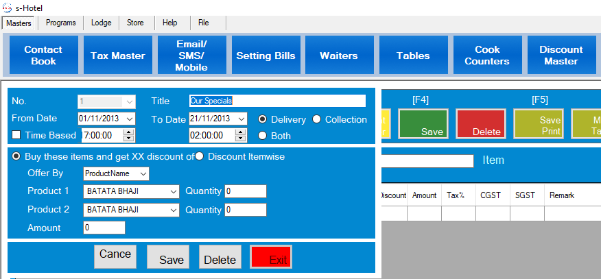Open the Tax Master tile
This screenshot has width=601, height=279.
click(118, 56)
